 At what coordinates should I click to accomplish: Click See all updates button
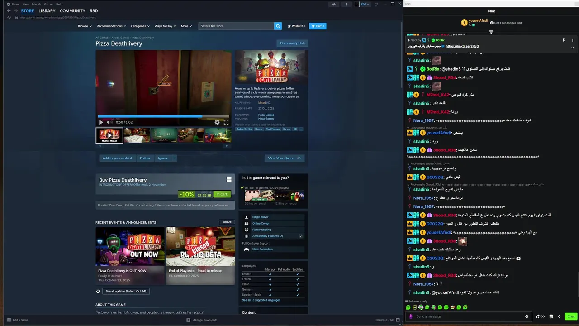coord(126,291)
